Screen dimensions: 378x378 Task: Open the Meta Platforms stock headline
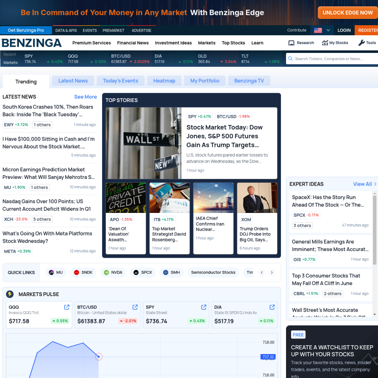47,237
